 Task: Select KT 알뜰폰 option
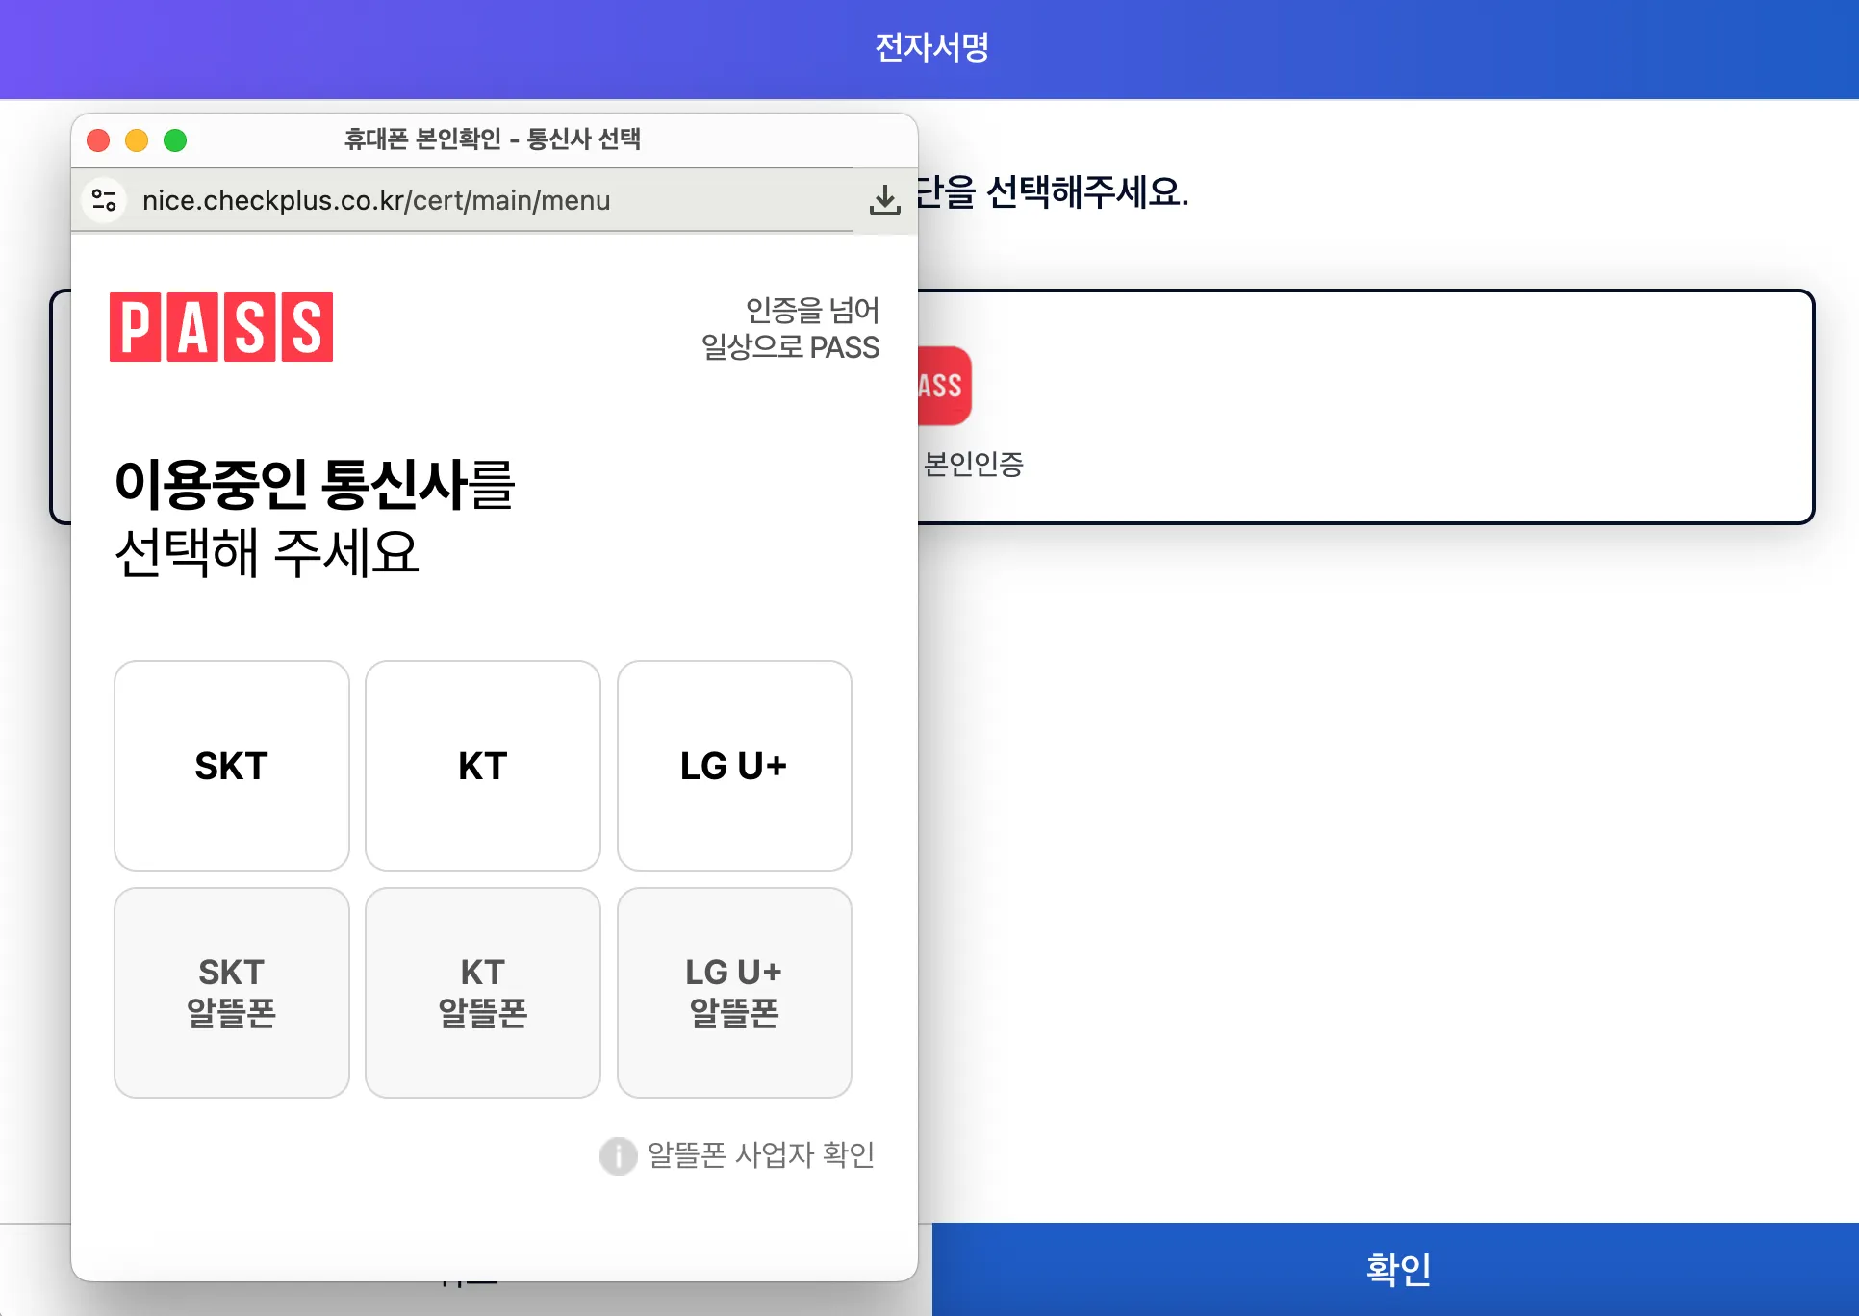pos(482,992)
